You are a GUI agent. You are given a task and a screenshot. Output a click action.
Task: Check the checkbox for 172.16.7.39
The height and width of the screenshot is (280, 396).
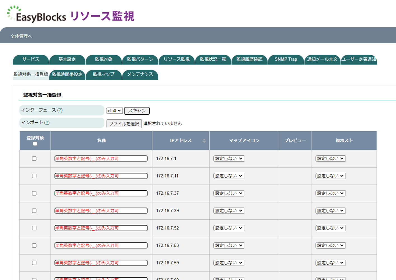coord(34,211)
